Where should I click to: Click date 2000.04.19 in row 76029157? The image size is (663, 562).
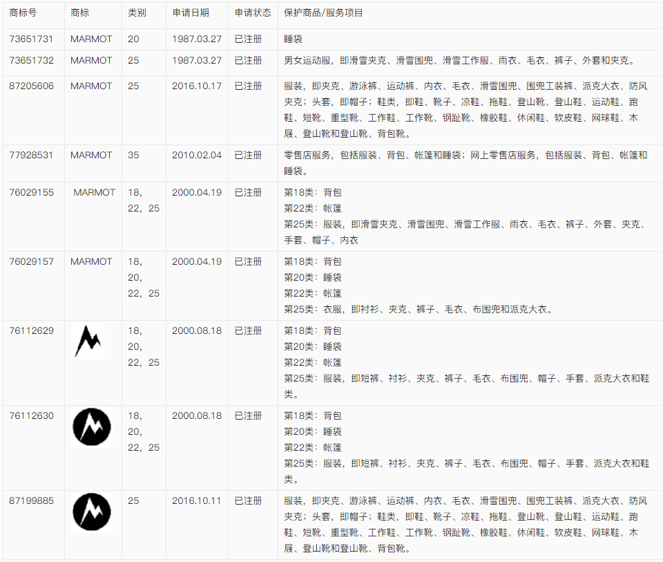(x=197, y=261)
